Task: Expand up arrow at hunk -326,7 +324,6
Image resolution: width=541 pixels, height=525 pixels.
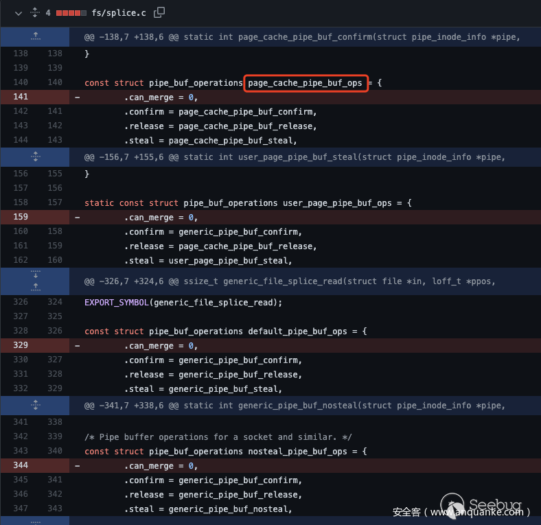Action: 35,287
